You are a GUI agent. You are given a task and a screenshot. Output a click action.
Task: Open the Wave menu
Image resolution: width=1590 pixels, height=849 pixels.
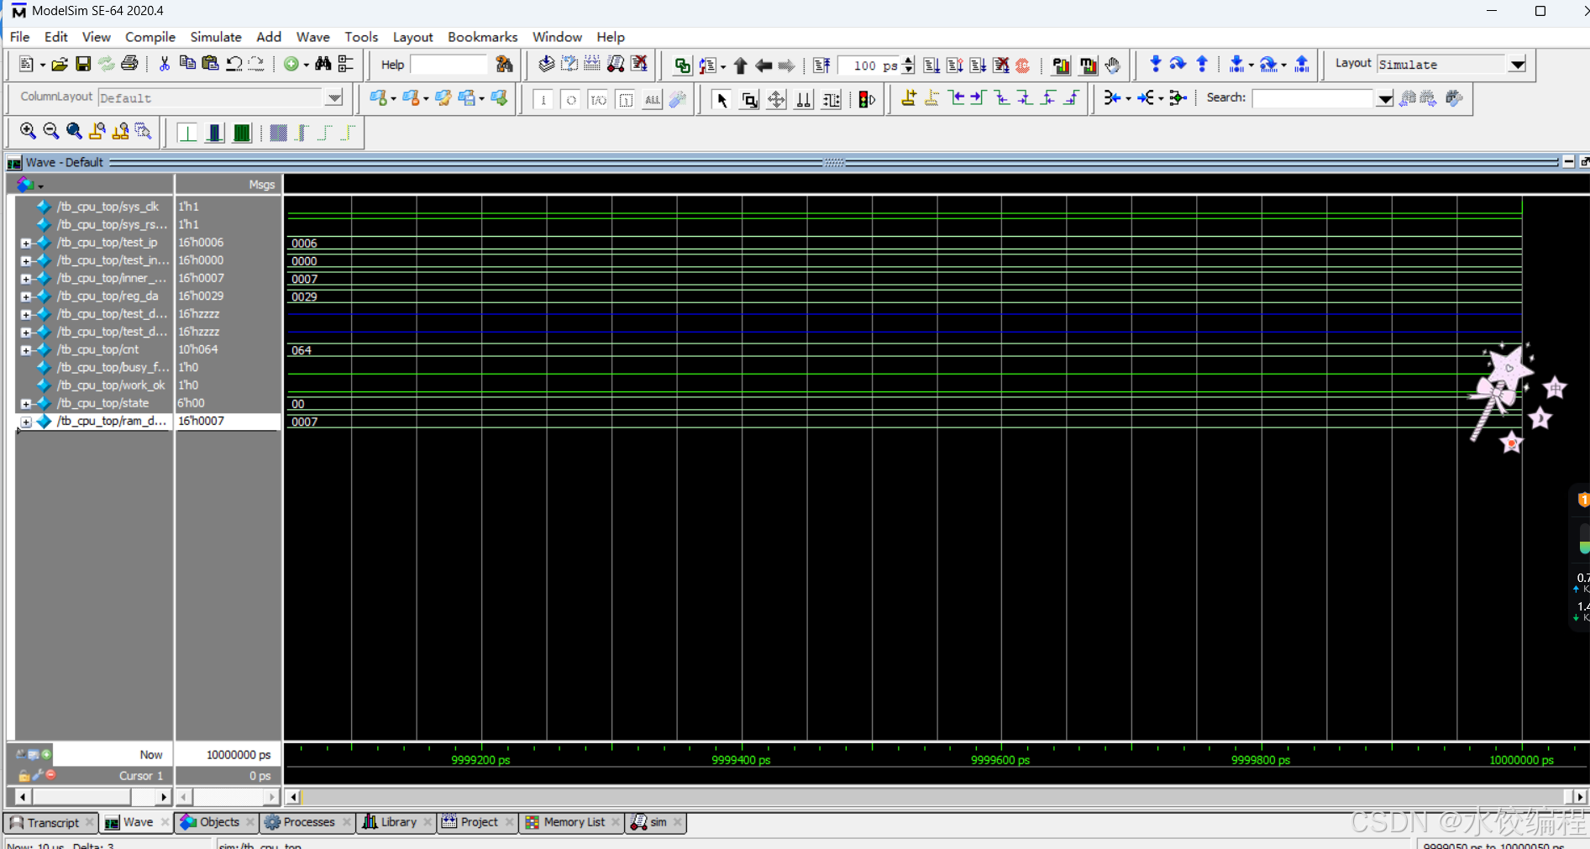coord(312,37)
